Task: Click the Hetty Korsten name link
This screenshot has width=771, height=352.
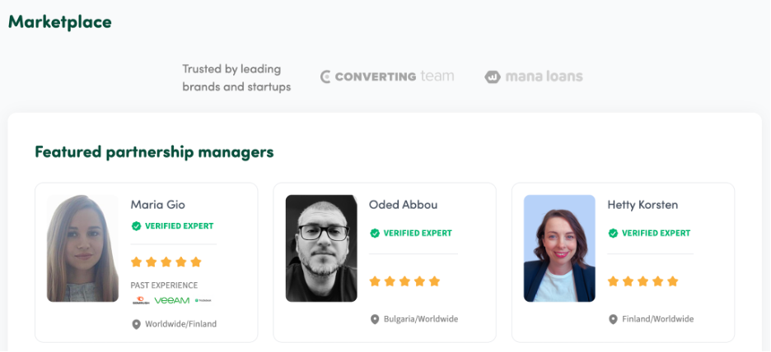Action: 642,205
